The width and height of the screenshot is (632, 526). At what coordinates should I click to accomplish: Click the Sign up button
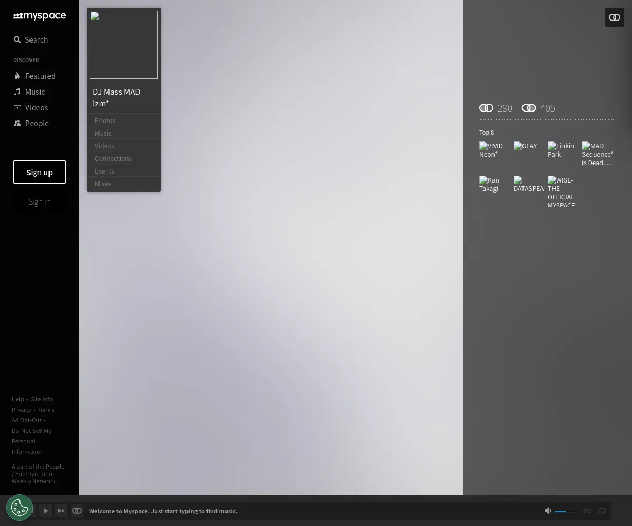pos(39,172)
